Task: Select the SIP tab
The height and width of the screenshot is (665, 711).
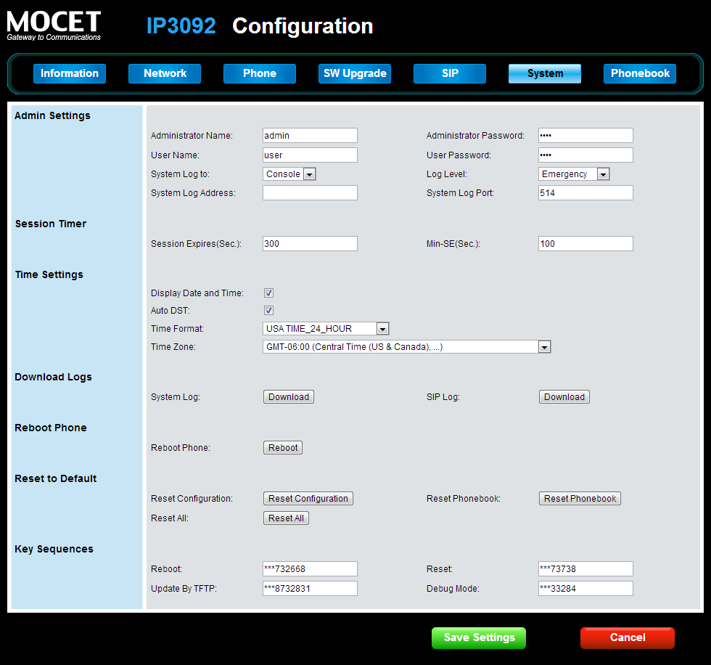Action: pyautogui.click(x=450, y=73)
